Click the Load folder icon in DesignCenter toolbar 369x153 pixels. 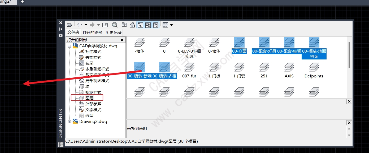tap(70, 25)
